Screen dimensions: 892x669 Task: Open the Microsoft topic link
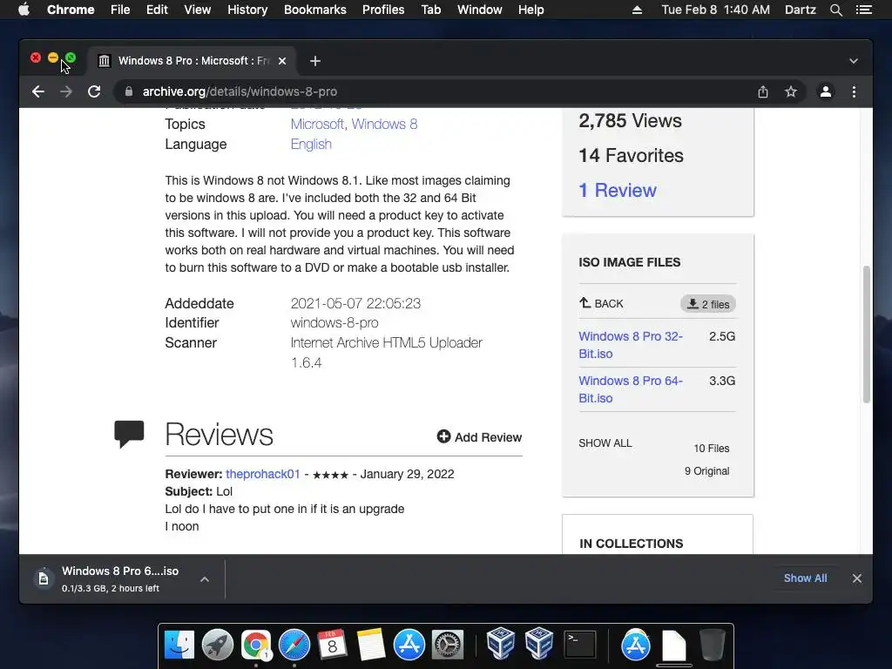[x=317, y=124]
